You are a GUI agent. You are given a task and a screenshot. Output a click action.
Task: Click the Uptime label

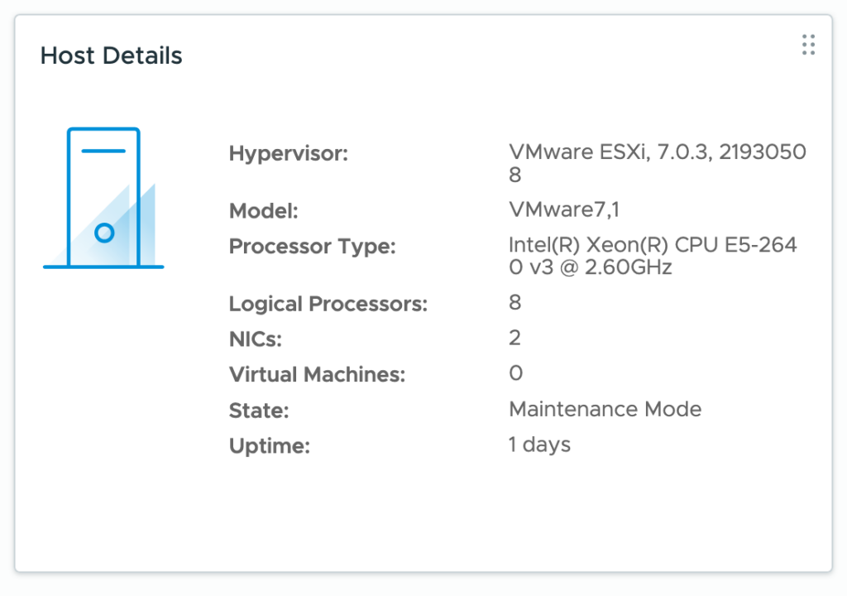(x=269, y=446)
